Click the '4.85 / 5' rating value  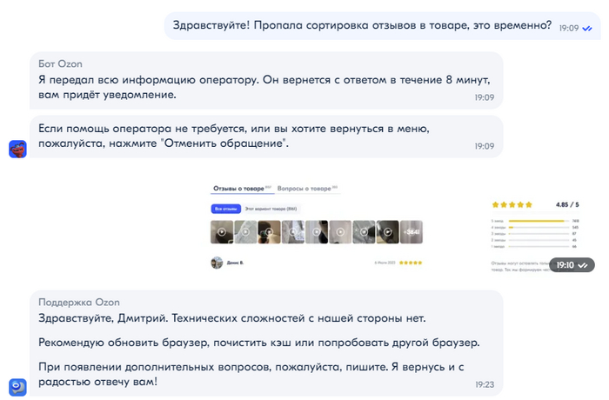pyautogui.click(x=567, y=204)
